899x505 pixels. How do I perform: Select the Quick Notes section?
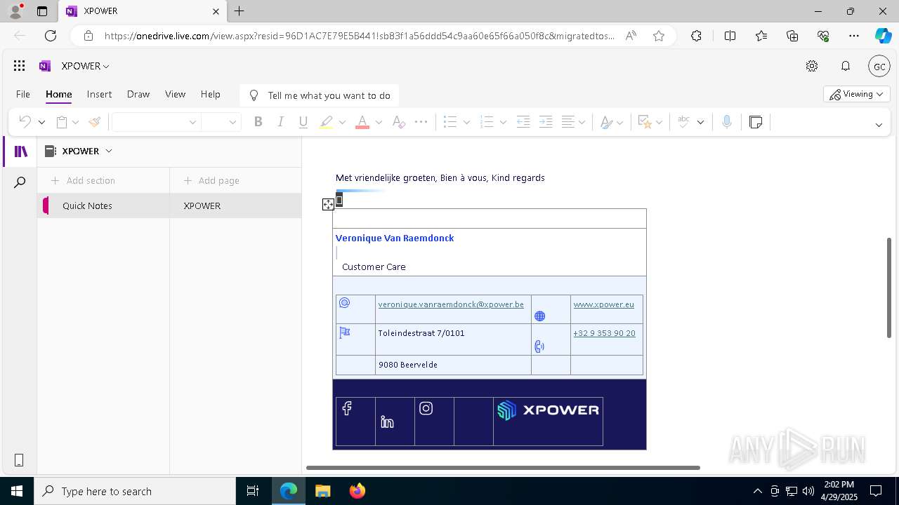coord(104,206)
